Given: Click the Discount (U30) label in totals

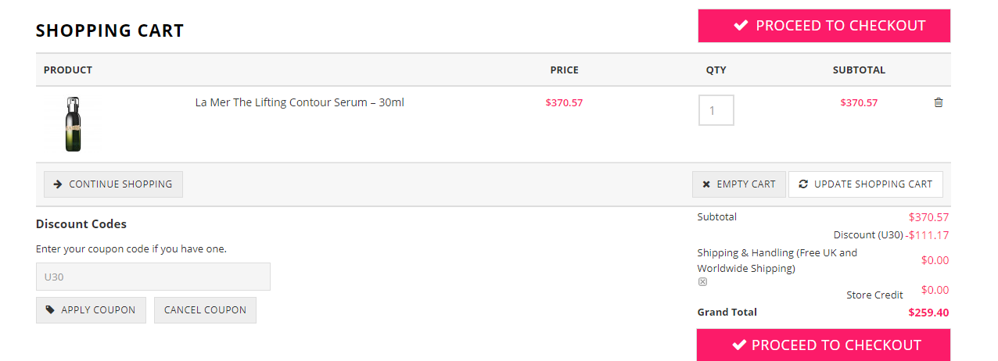Looking at the screenshot, I should (868, 235).
